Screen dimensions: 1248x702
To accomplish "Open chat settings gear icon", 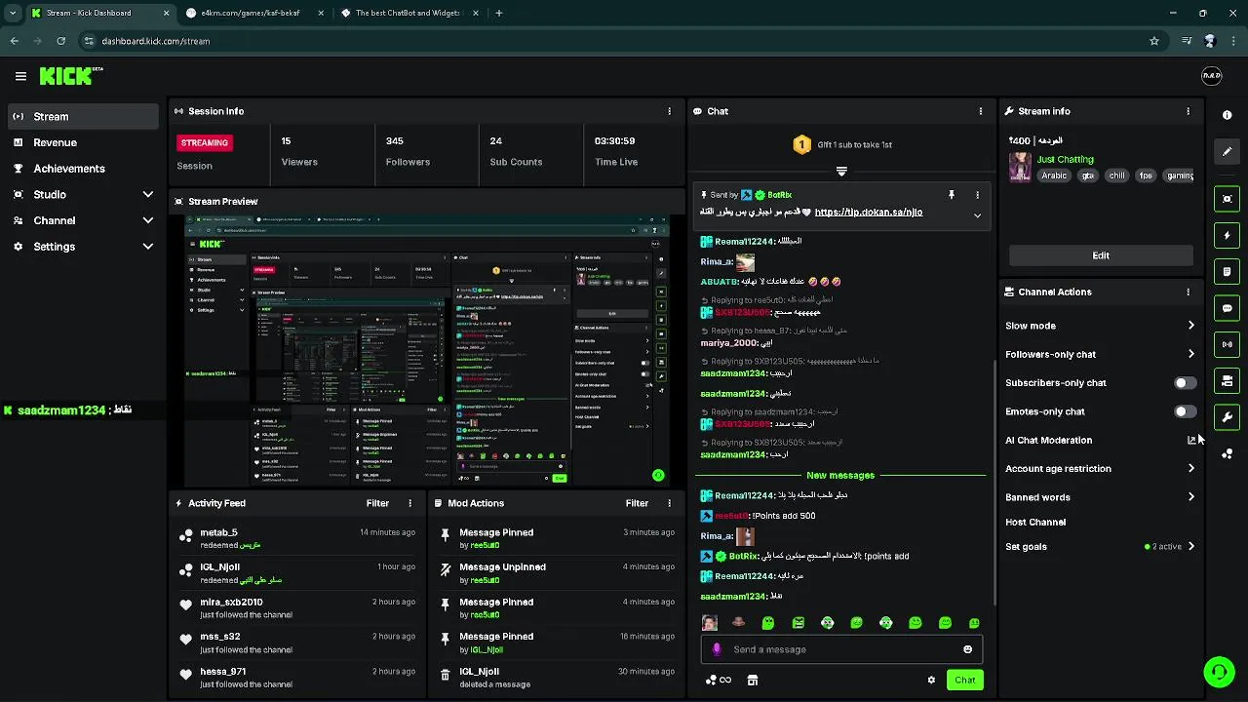I will coord(931,681).
